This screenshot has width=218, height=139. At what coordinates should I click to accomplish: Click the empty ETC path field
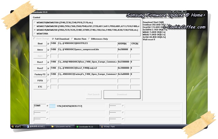pyautogui.click(x=87, y=87)
